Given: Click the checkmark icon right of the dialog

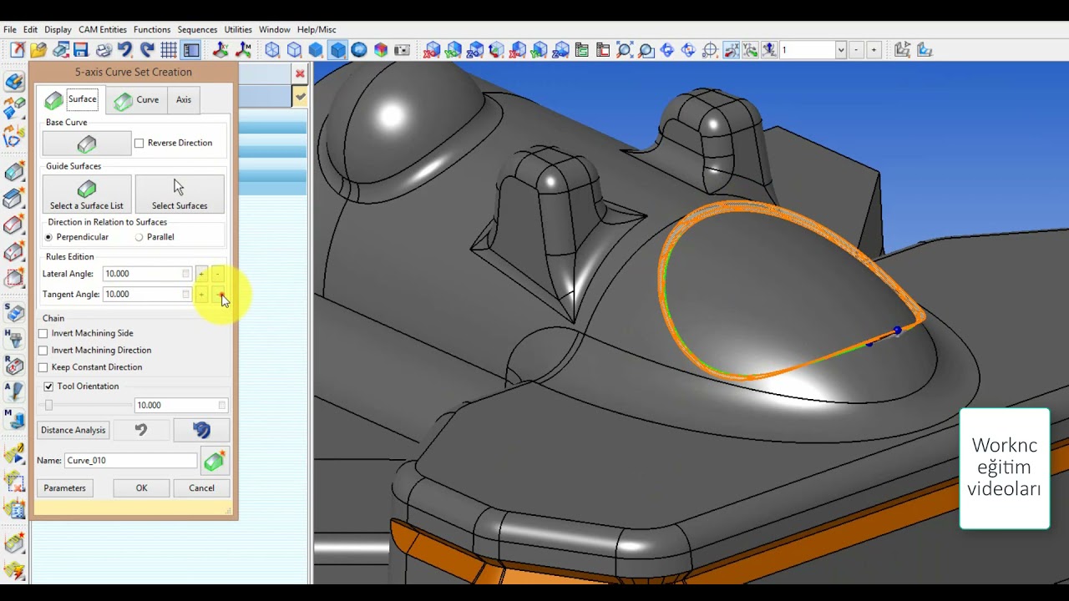Looking at the screenshot, I should click(x=300, y=97).
